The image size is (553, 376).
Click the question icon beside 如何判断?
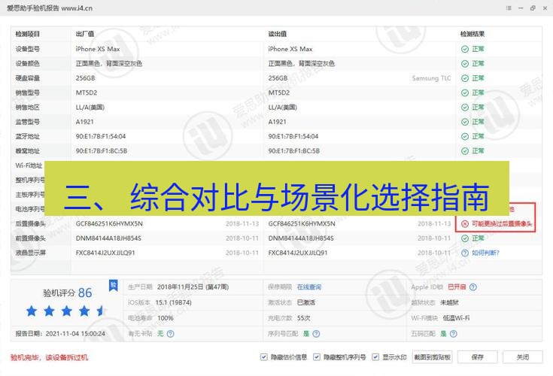pos(465,253)
